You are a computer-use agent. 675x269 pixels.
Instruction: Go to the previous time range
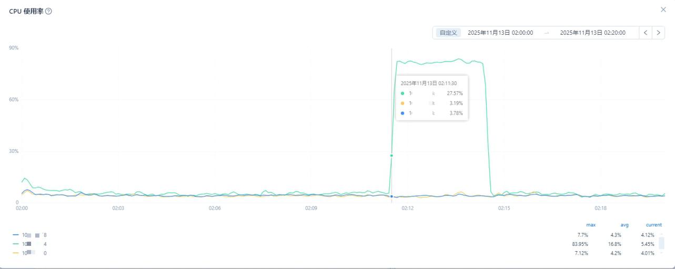[x=646, y=33]
